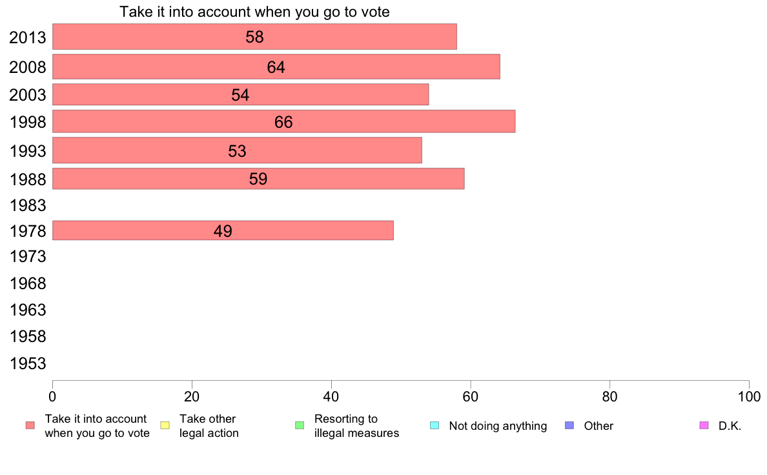Click the 100 tick on the x-axis
767x475 pixels.
click(x=749, y=396)
